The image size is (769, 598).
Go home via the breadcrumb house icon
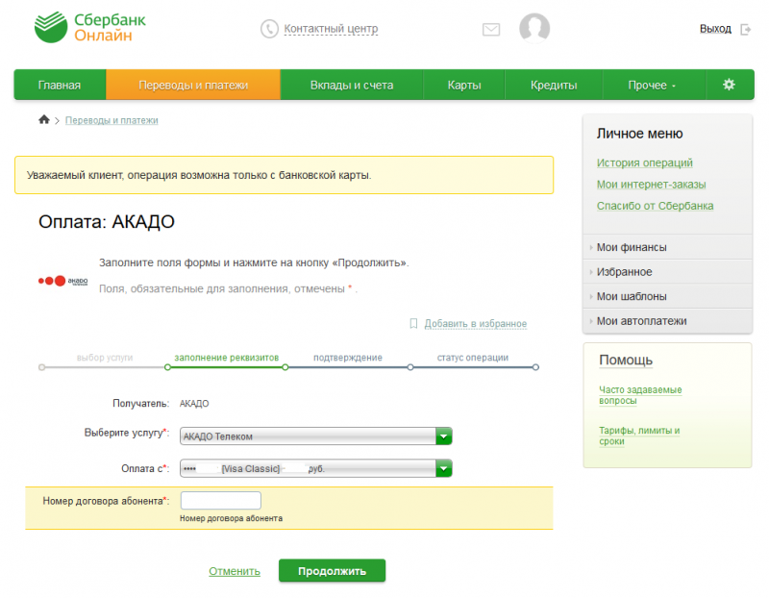(44, 119)
